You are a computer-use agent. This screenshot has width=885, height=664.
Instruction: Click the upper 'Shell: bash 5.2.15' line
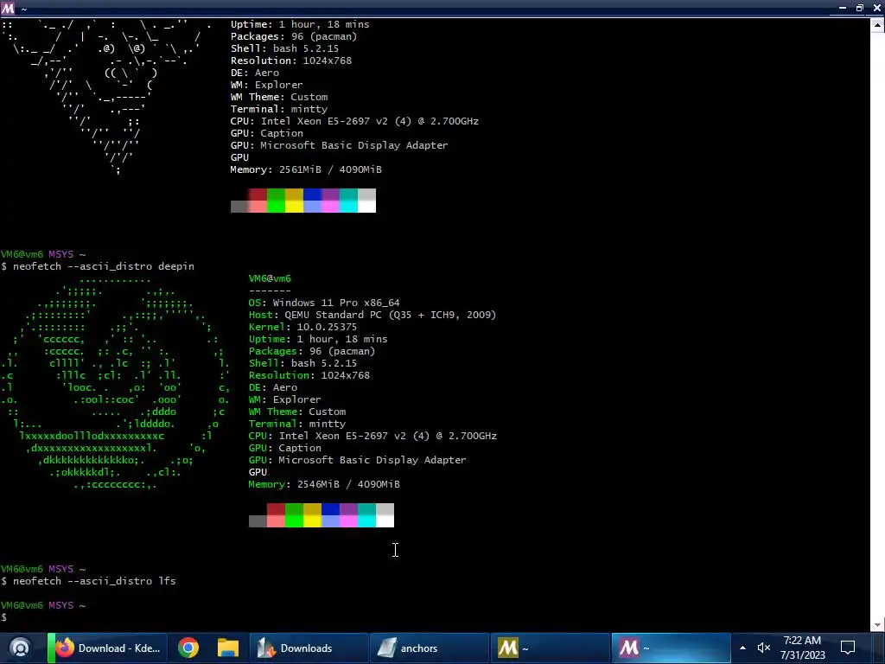coord(284,48)
